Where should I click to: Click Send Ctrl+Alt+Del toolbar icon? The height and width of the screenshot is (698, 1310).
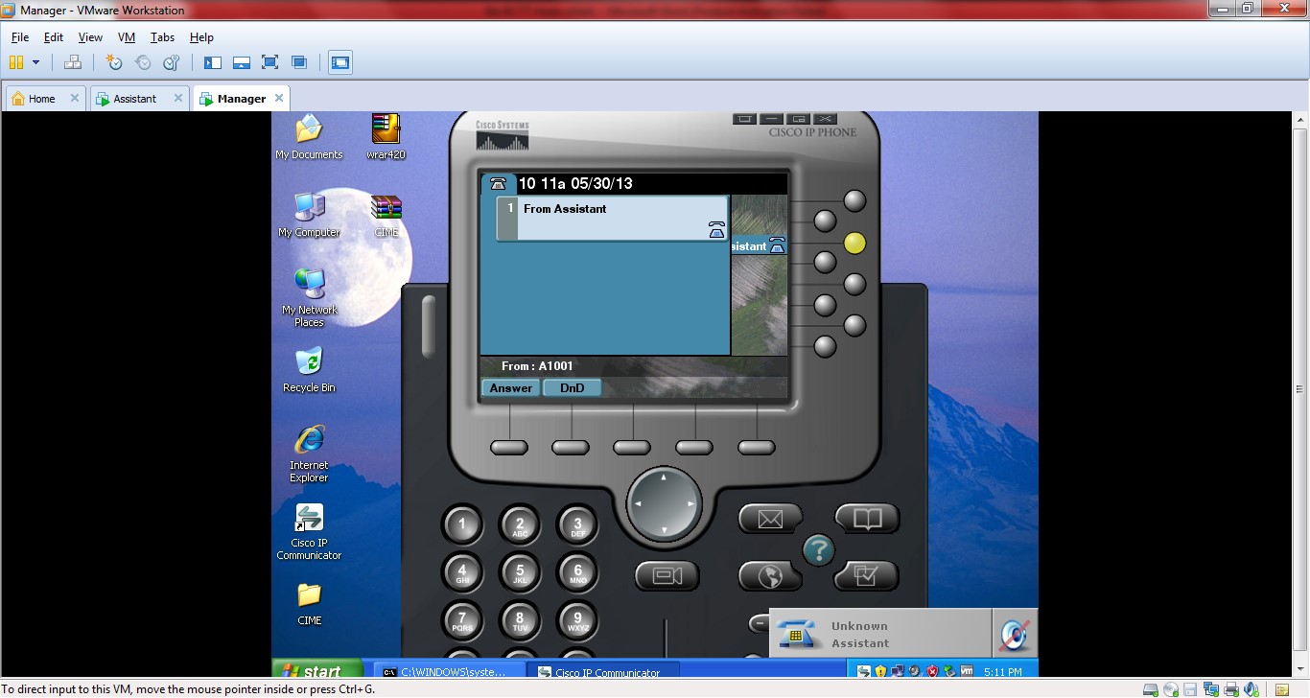[x=73, y=62]
